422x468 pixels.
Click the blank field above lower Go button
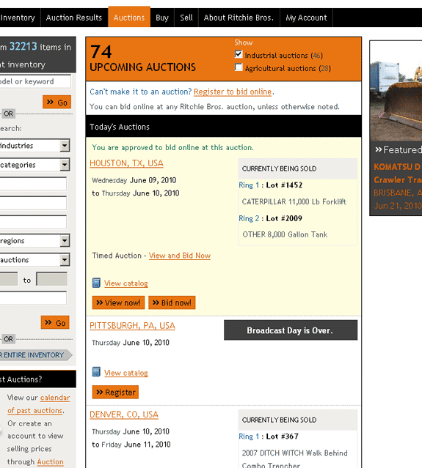pos(33,298)
